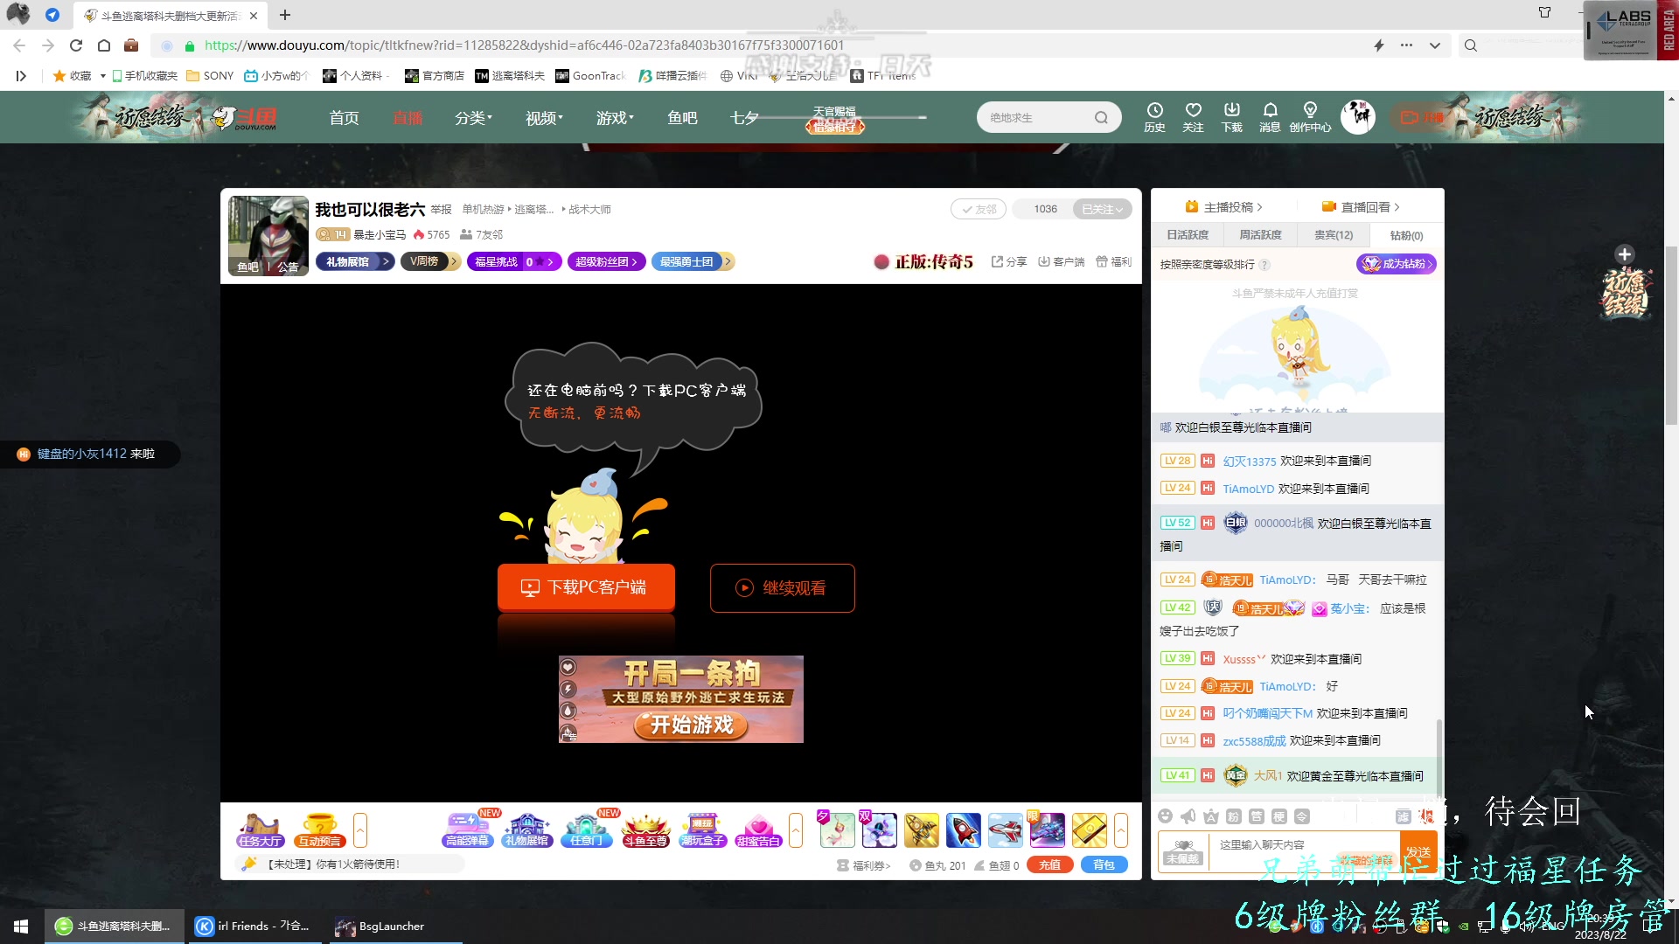
Task: Click the 继续观看 continue watching button
Action: point(783,588)
